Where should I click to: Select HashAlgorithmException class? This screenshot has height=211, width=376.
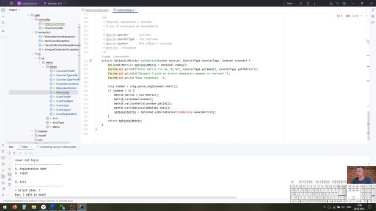pyautogui.click(x=60, y=36)
